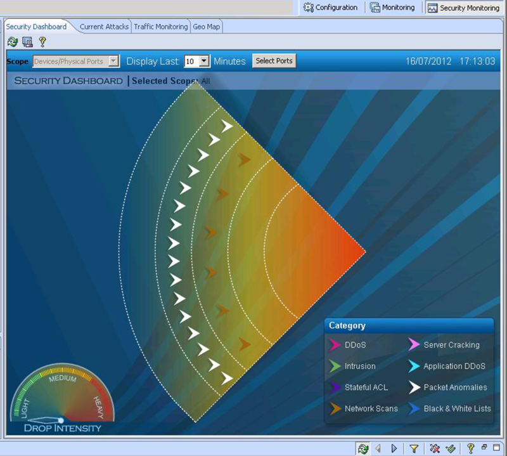
Task: Open the Configuration perspective
Action: tap(330, 8)
